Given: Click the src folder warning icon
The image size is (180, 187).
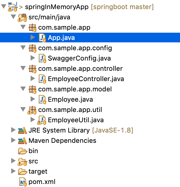Looking at the screenshot, I should coord(22,162).
